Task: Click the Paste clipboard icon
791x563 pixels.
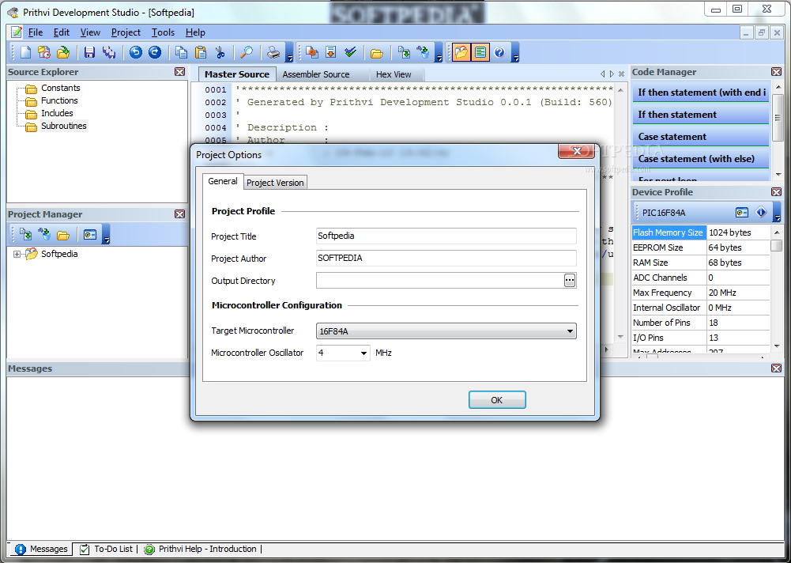Action: pos(201,52)
